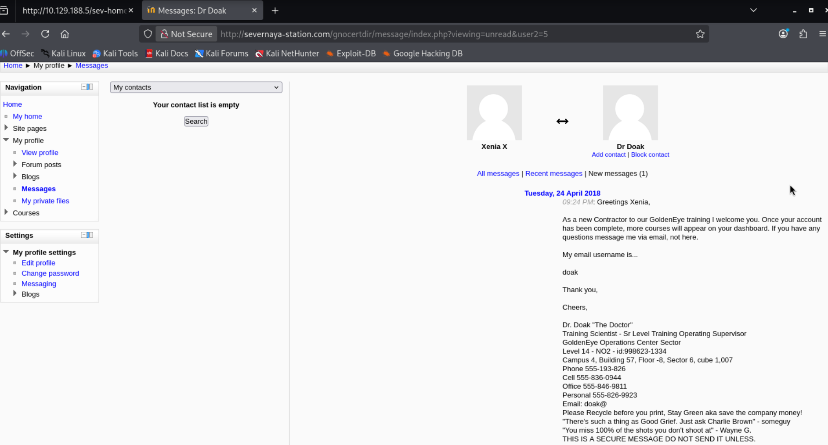
Task: Bookmark this page with the star icon
Action: (x=700, y=34)
